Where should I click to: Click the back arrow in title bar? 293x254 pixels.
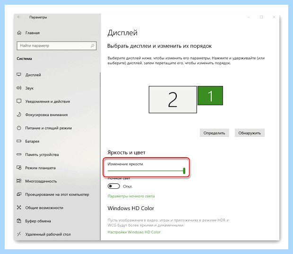tap(19, 17)
